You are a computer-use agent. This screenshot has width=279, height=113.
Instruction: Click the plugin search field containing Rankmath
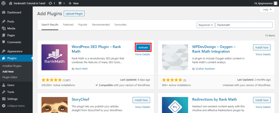[x=244, y=25]
